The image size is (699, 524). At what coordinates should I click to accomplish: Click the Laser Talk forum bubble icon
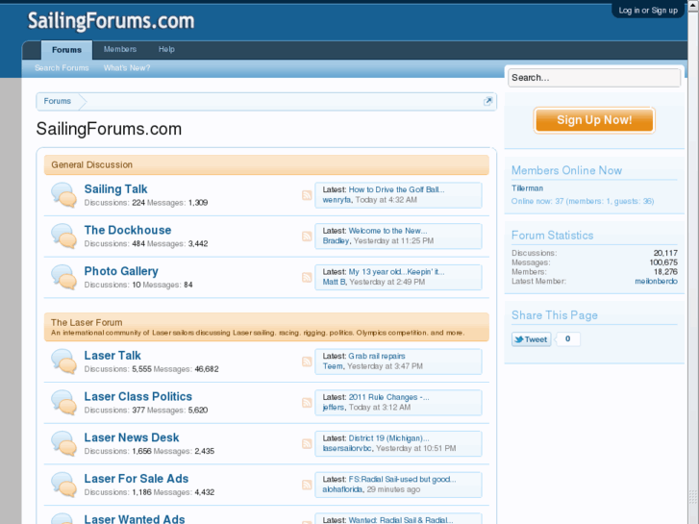[x=63, y=362]
